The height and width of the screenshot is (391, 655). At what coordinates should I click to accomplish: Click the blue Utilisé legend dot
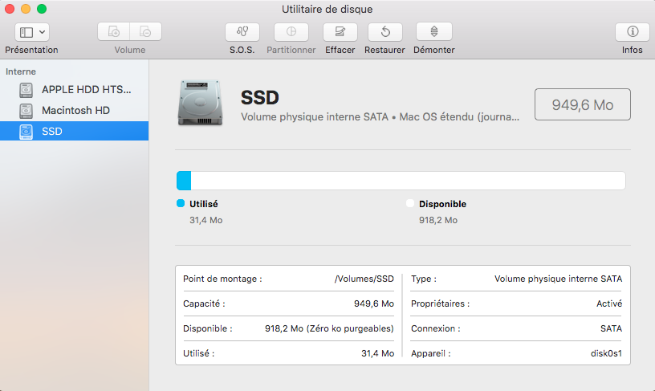pyautogui.click(x=181, y=203)
